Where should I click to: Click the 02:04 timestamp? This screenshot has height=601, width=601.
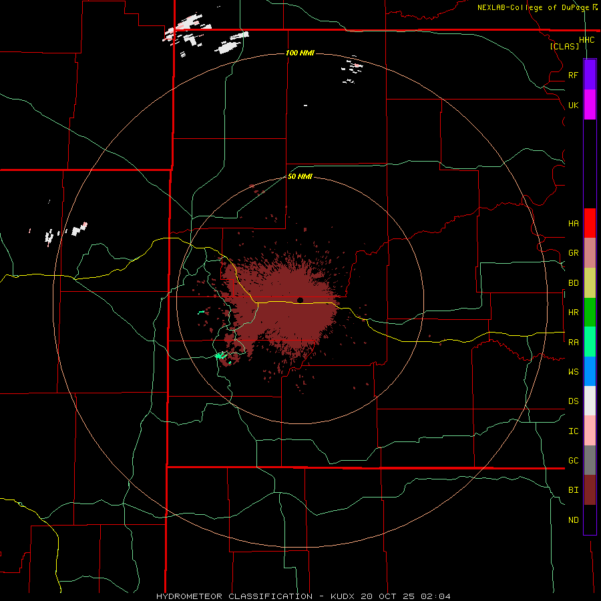pos(435,596)
